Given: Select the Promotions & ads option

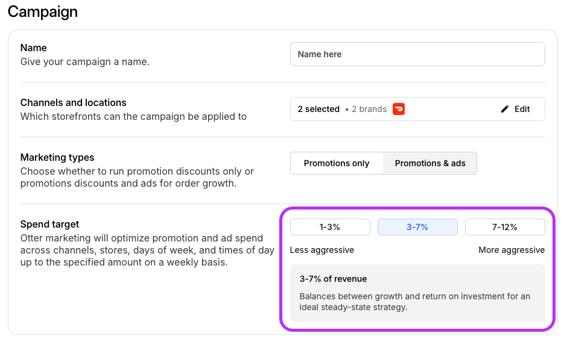Looking at the screenshot, I should click(x=430, y=163).
